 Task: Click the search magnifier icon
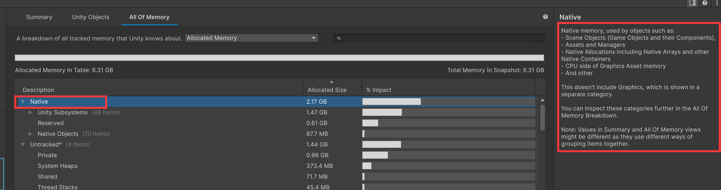(339, 38)
